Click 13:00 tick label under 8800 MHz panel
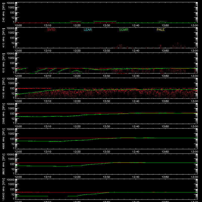 tap(194, 177)
